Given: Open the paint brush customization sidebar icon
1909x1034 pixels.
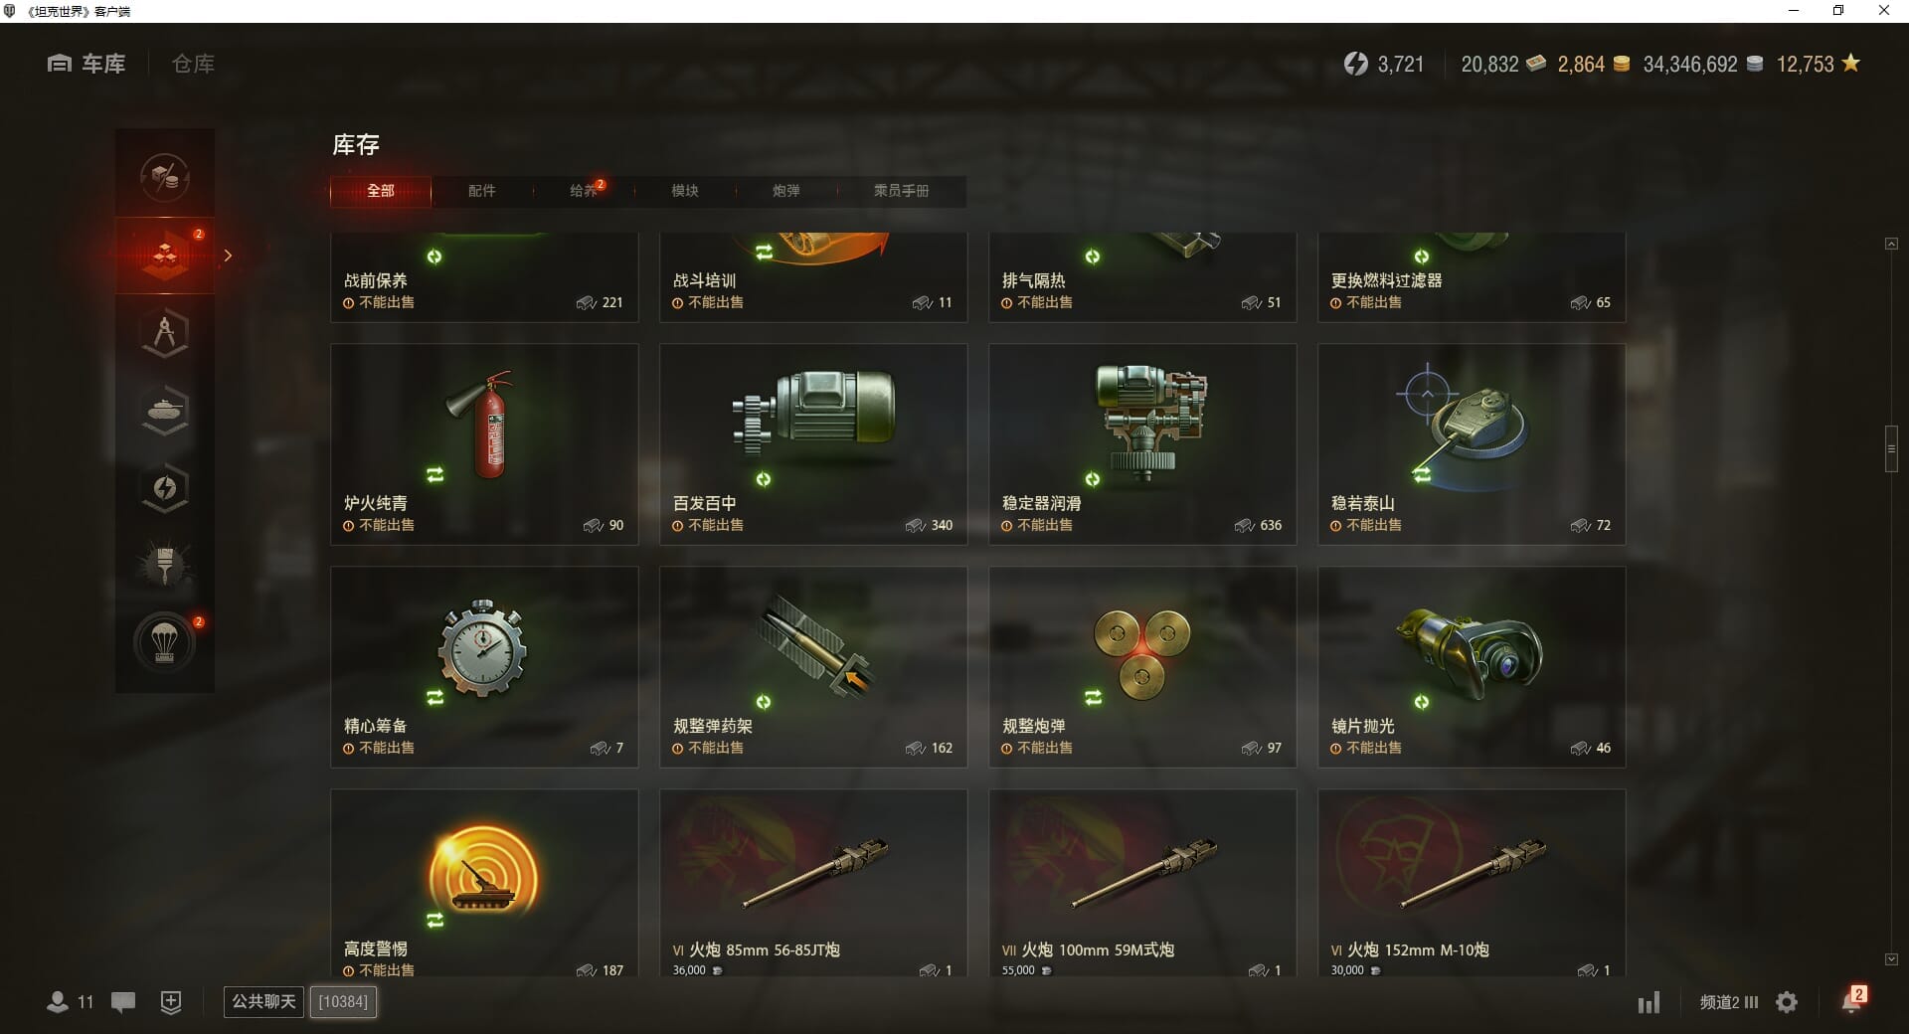Looking at the screenshot, I should [165, 566].
